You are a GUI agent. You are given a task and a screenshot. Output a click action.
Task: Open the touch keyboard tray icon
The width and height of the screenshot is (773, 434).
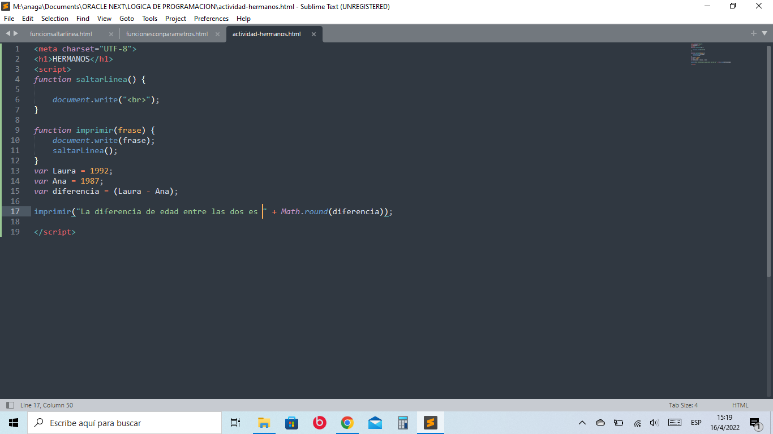click(675, 423)
